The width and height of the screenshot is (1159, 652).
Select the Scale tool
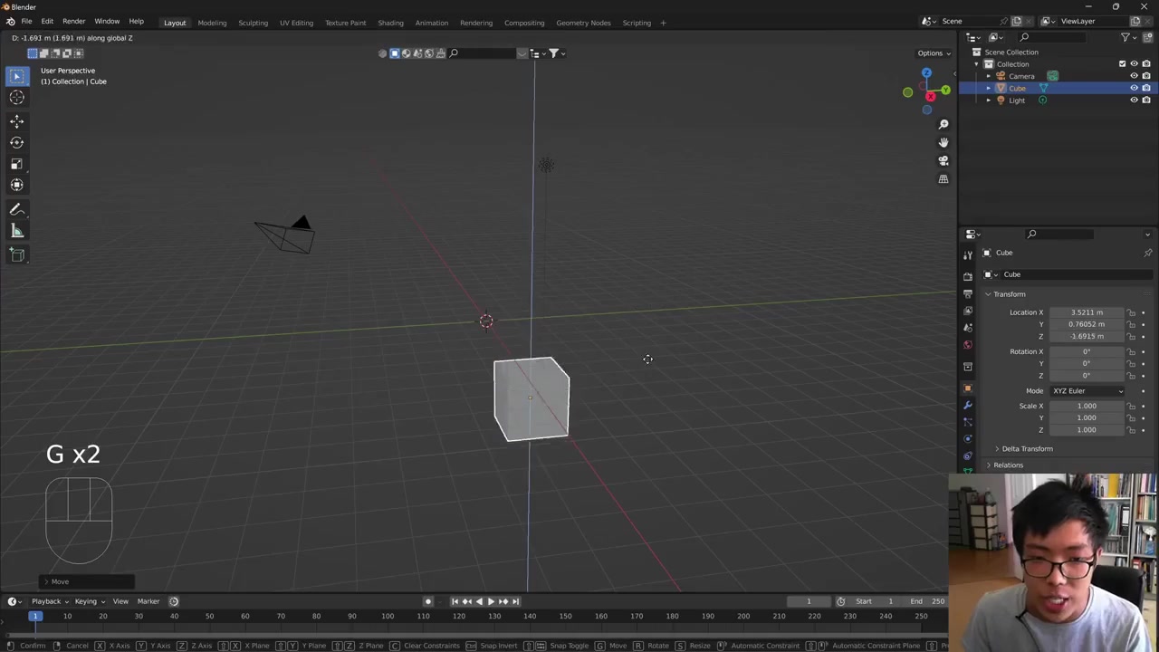pyautogui.click(x=16, y=164)
